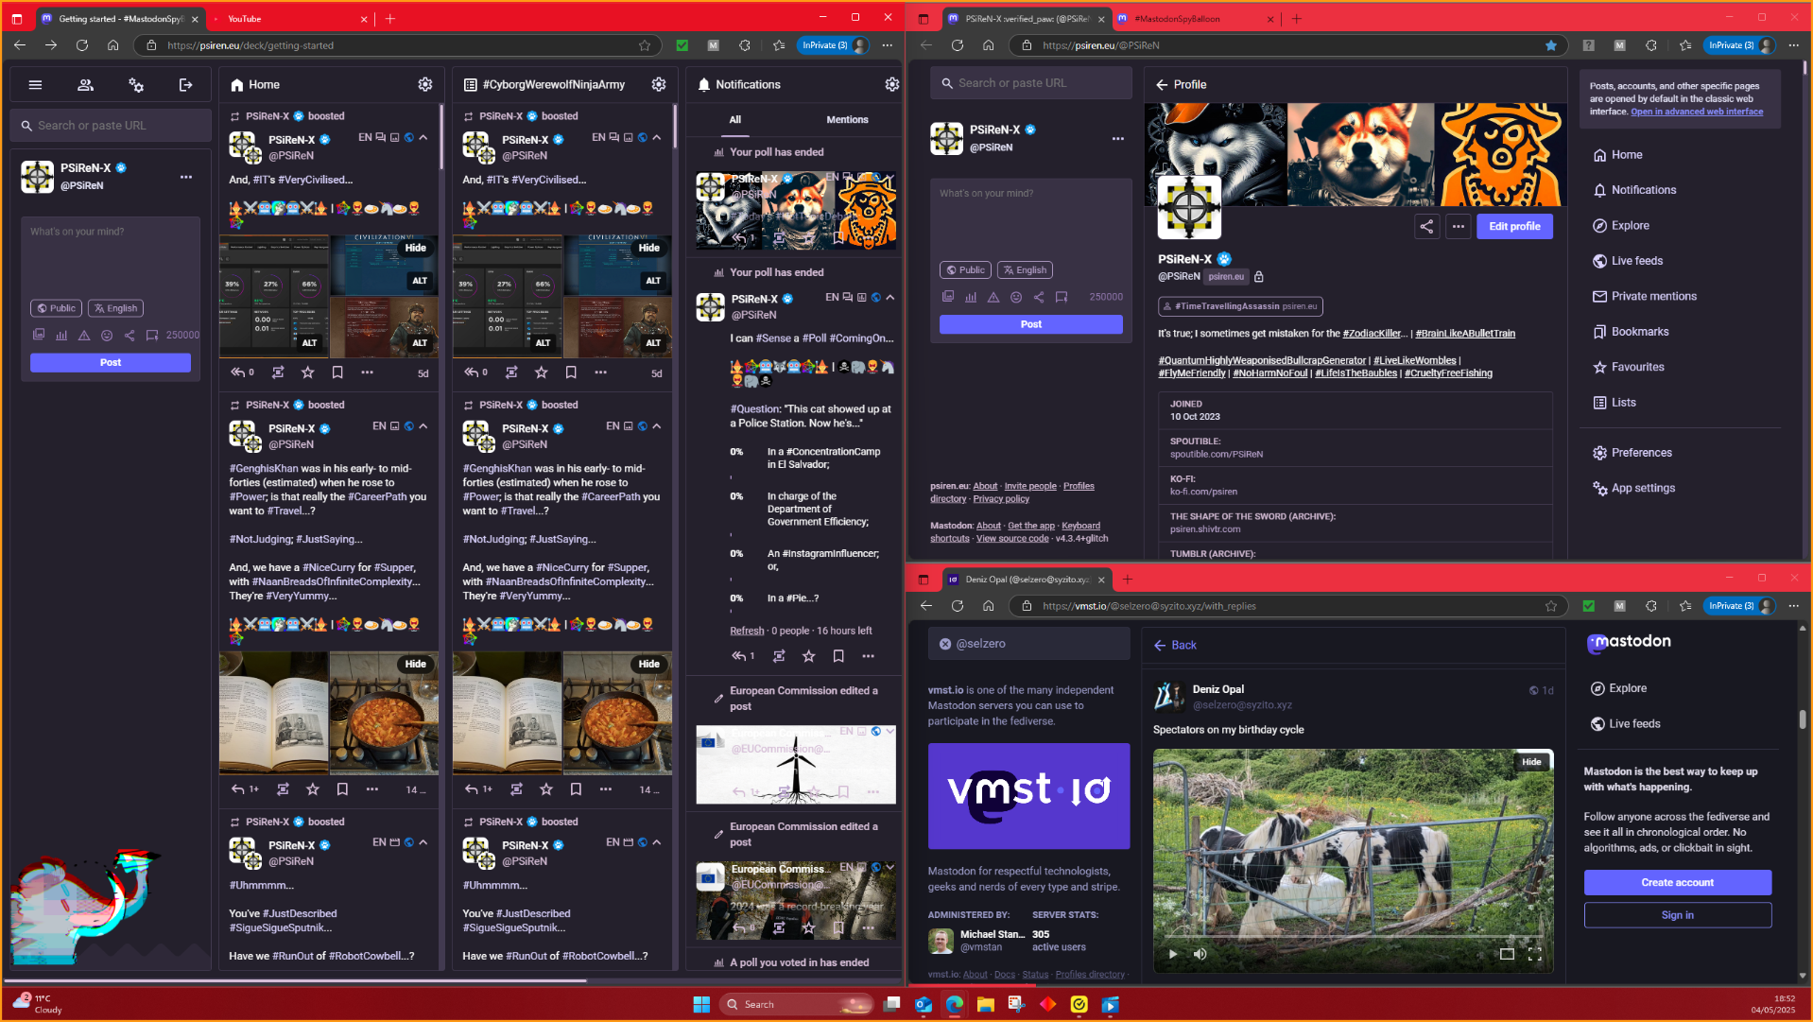Bookmark the first Home column post
Screen dimensions: 1813x1022
click(x=337, y=372)
